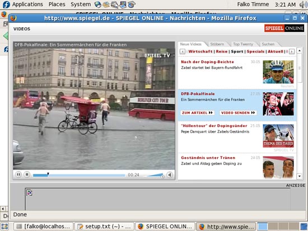
Task: Click the 'Done' status bar text
Action: click(20, 215)
